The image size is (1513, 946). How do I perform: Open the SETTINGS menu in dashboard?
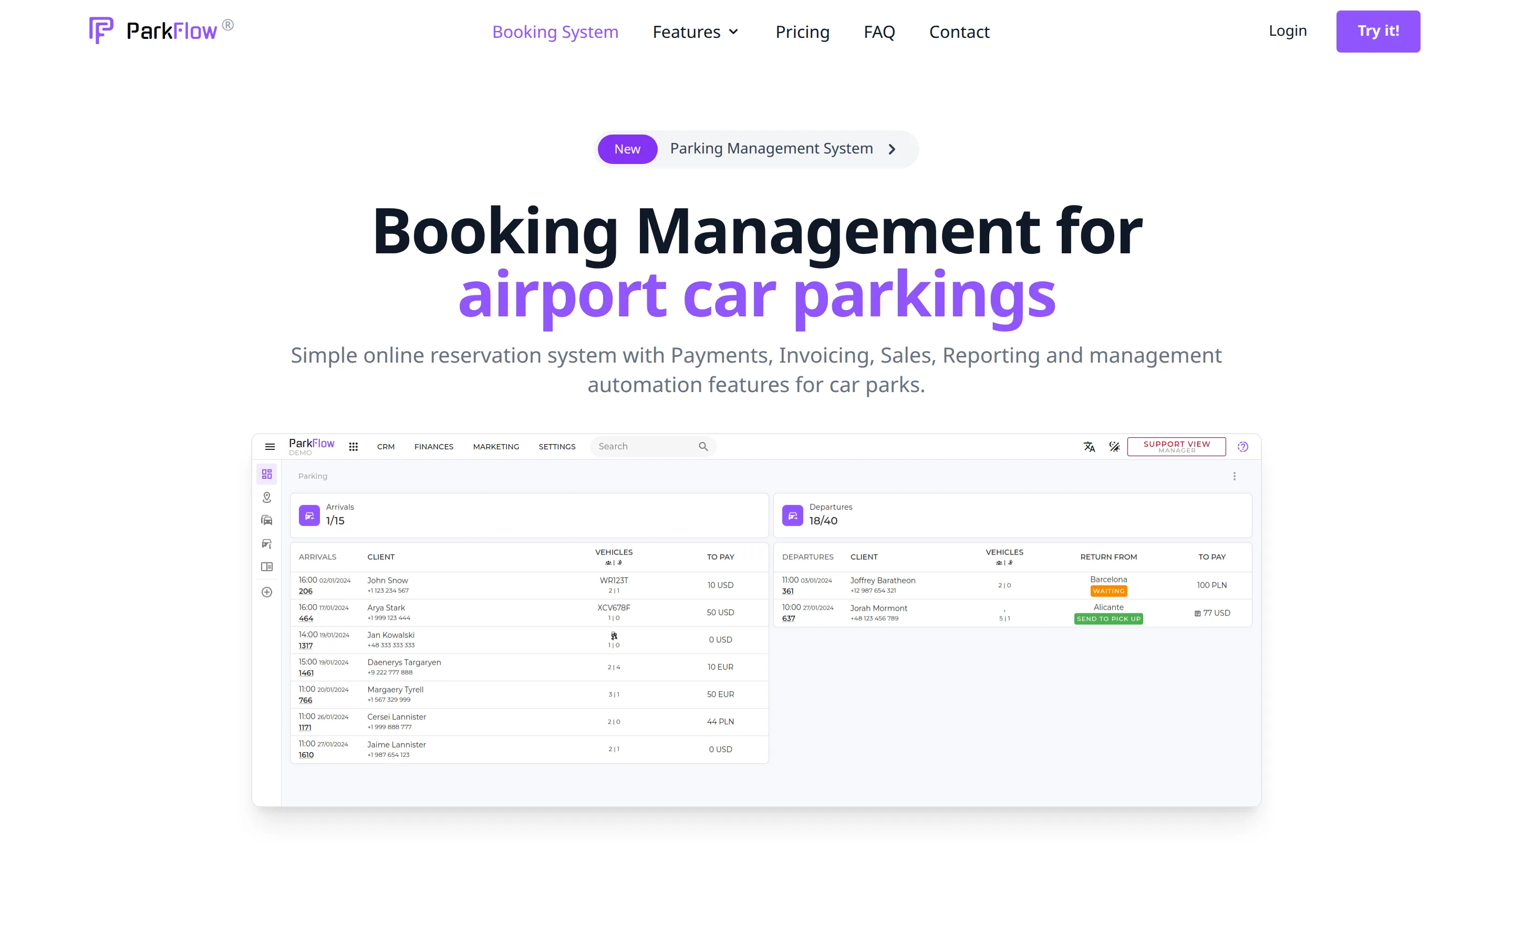click(x=557, y=447)
